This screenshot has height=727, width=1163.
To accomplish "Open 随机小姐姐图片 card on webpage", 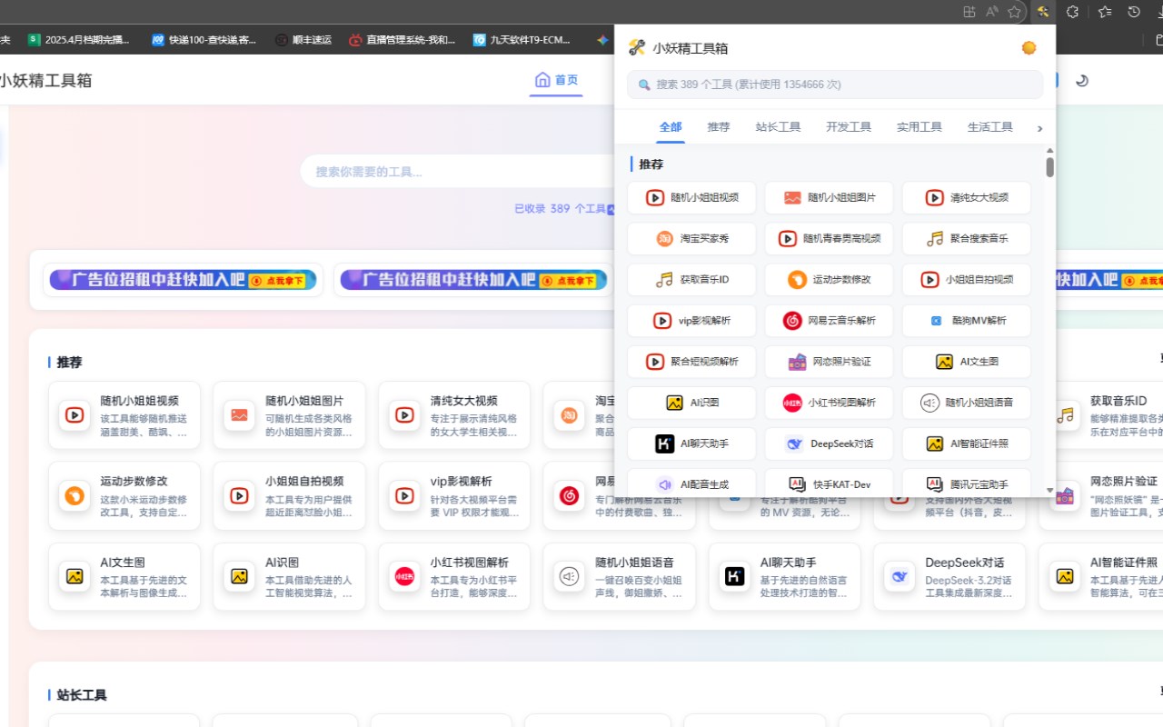I will (289, 415).
